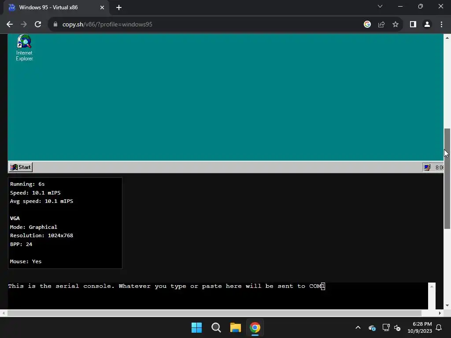Go forward in browser history

[24, 25]
